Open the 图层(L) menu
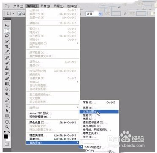 click(x=59, y=6)
